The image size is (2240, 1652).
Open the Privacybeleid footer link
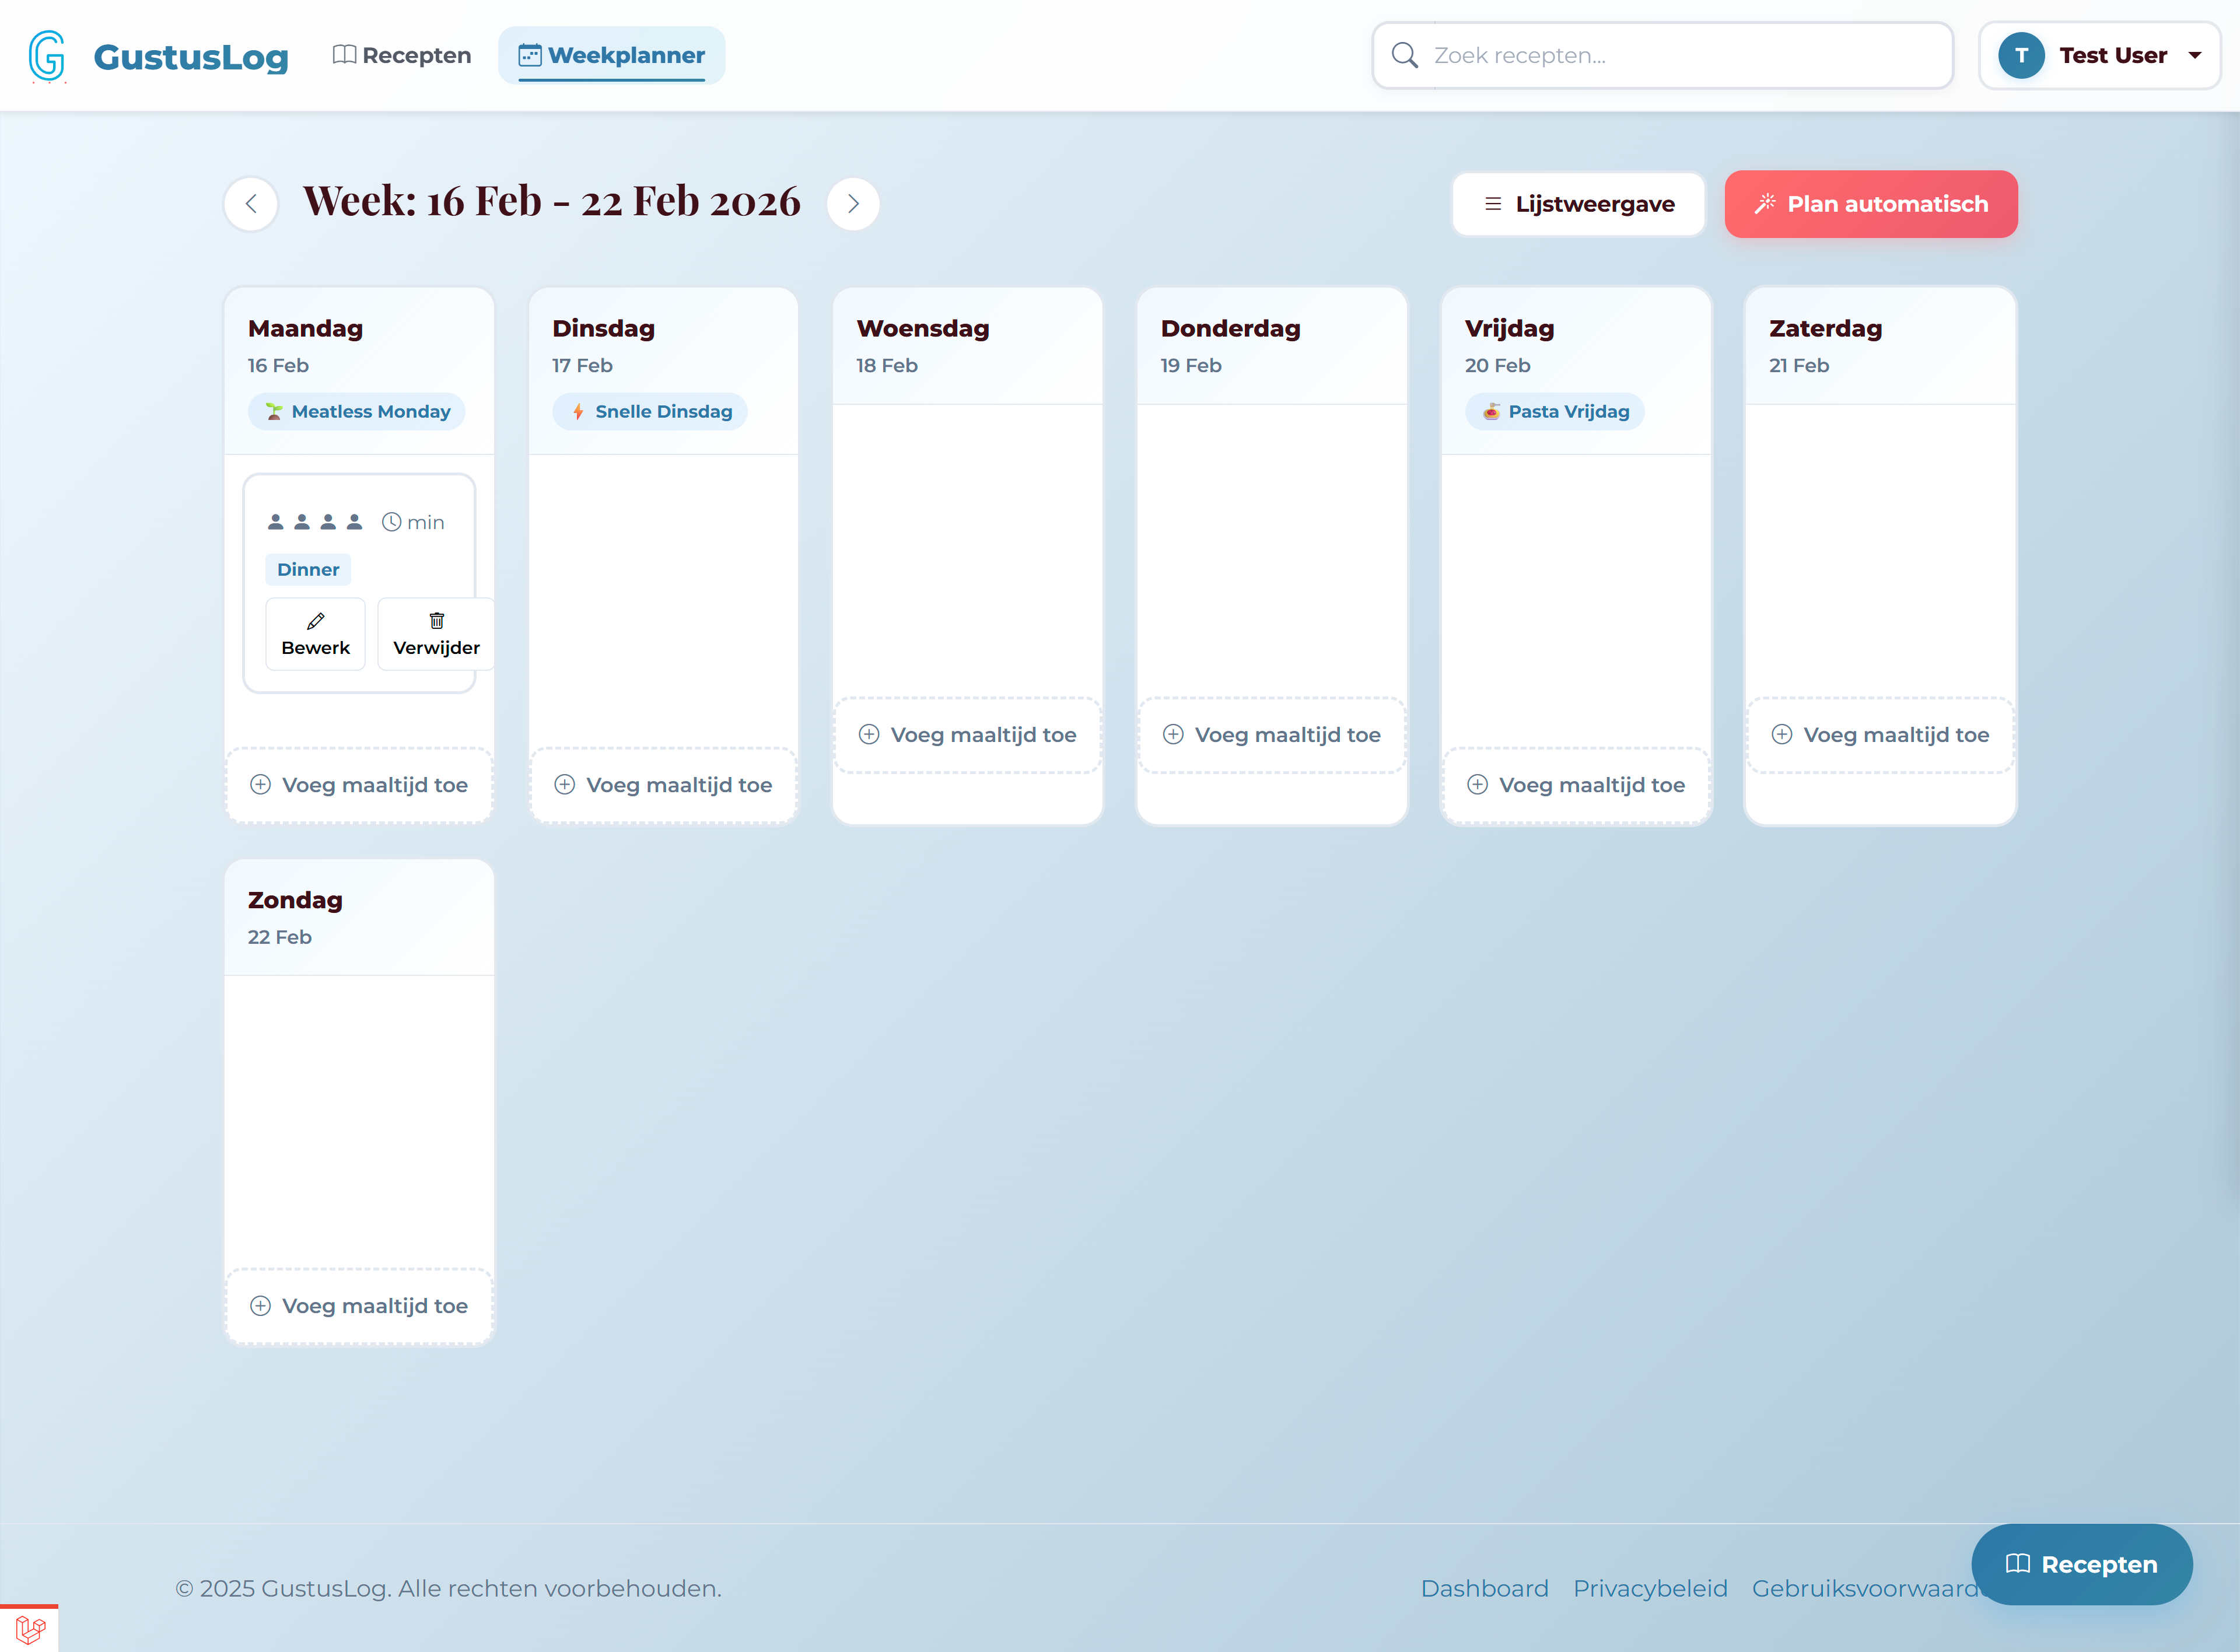click(1650, 1588)
